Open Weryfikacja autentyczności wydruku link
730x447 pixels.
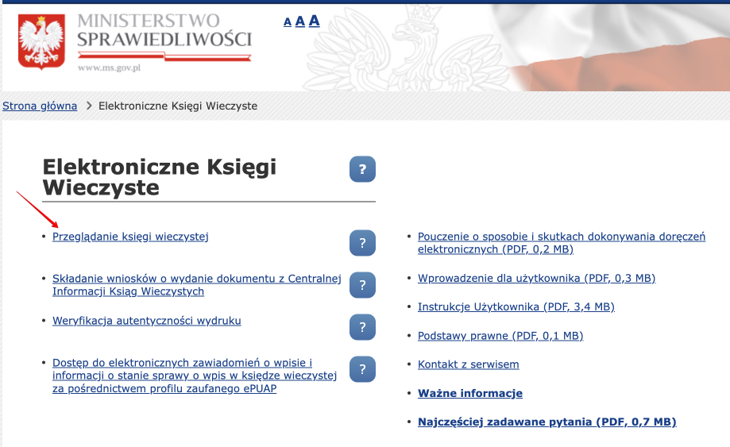(x=147, y=321)
